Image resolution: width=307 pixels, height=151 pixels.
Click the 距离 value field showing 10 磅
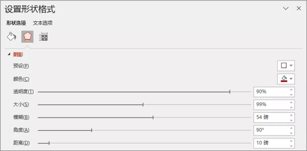tap(270, 143)
